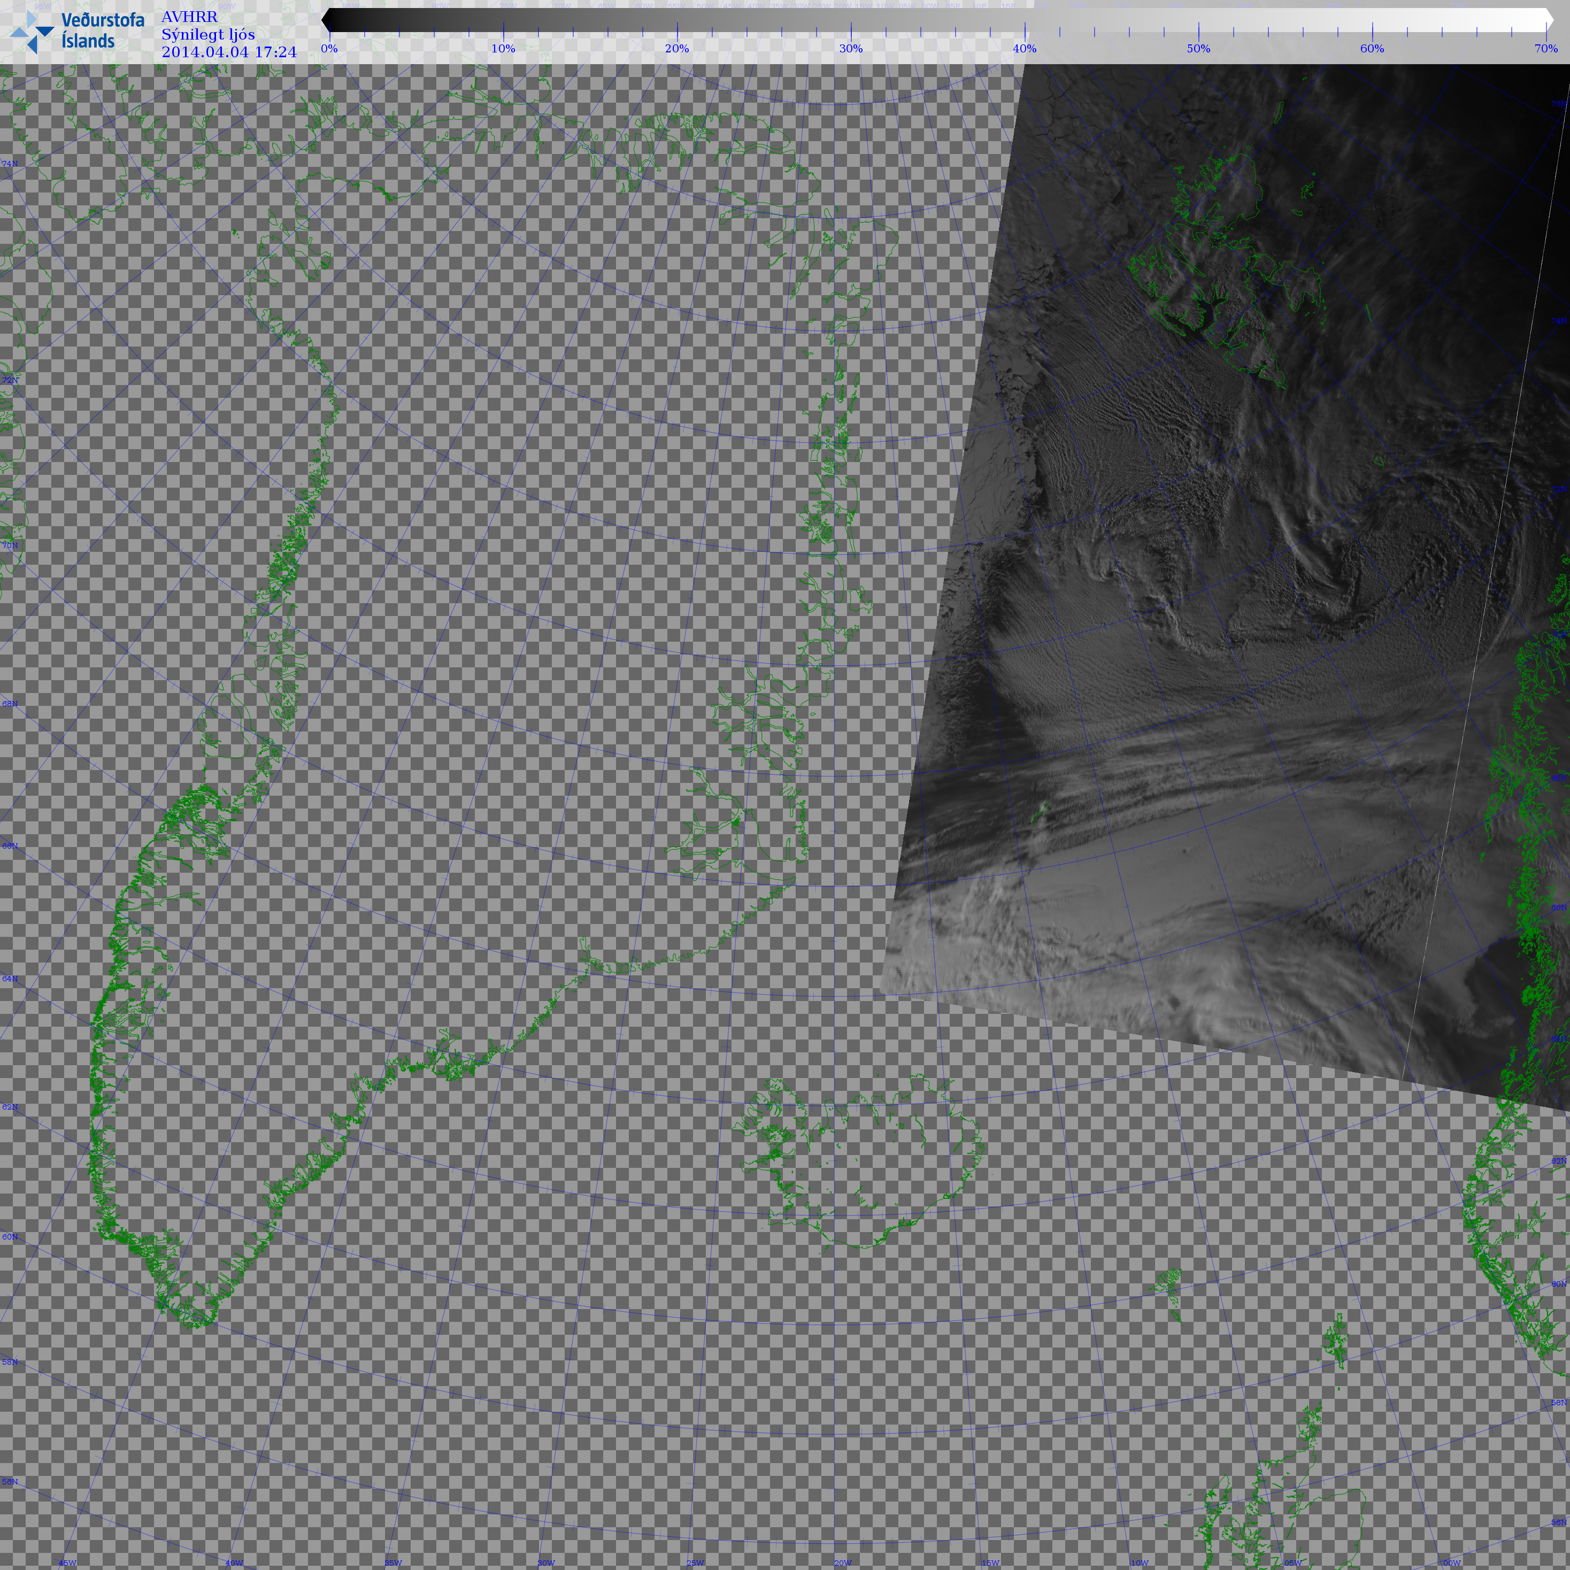This screenshot has height=1570, width=1570.
Task: Click the 50% colorbar tick label
Action: point(1199,49)
